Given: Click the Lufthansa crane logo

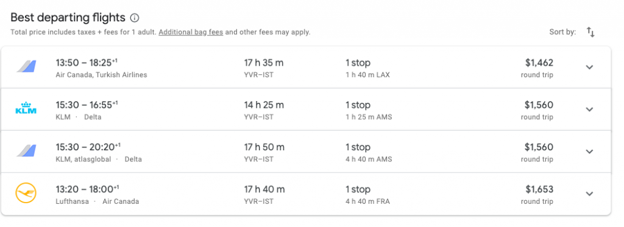Looking at the screenshot, I should (x=26, y=194).
